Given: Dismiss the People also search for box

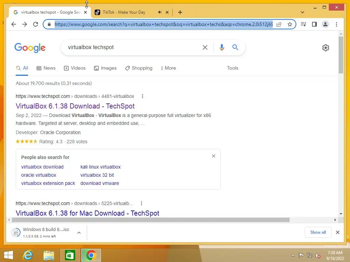Looking at the screenshot, I should [x=214, y=156].
